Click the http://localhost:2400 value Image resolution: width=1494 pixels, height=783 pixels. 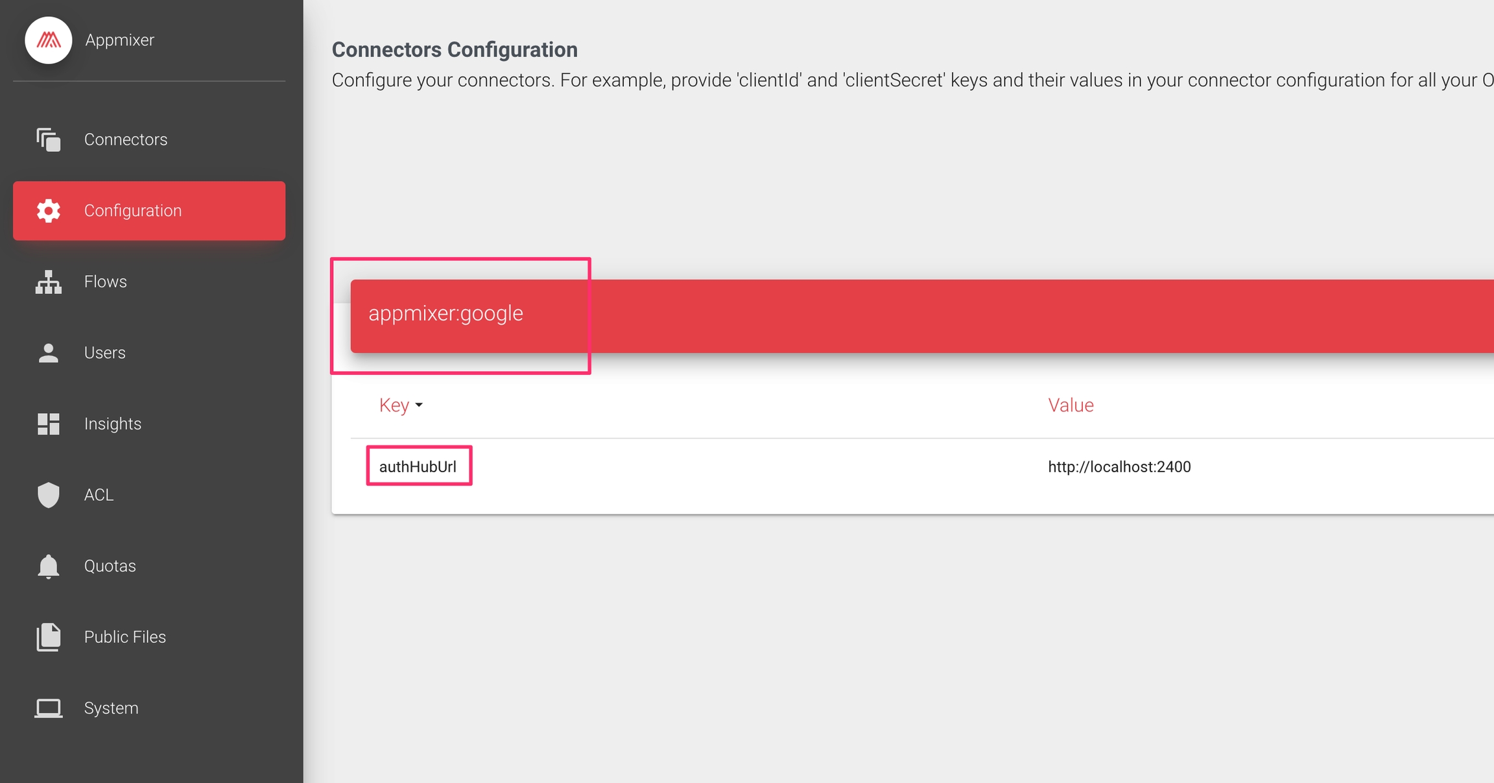click(1119, 466)
